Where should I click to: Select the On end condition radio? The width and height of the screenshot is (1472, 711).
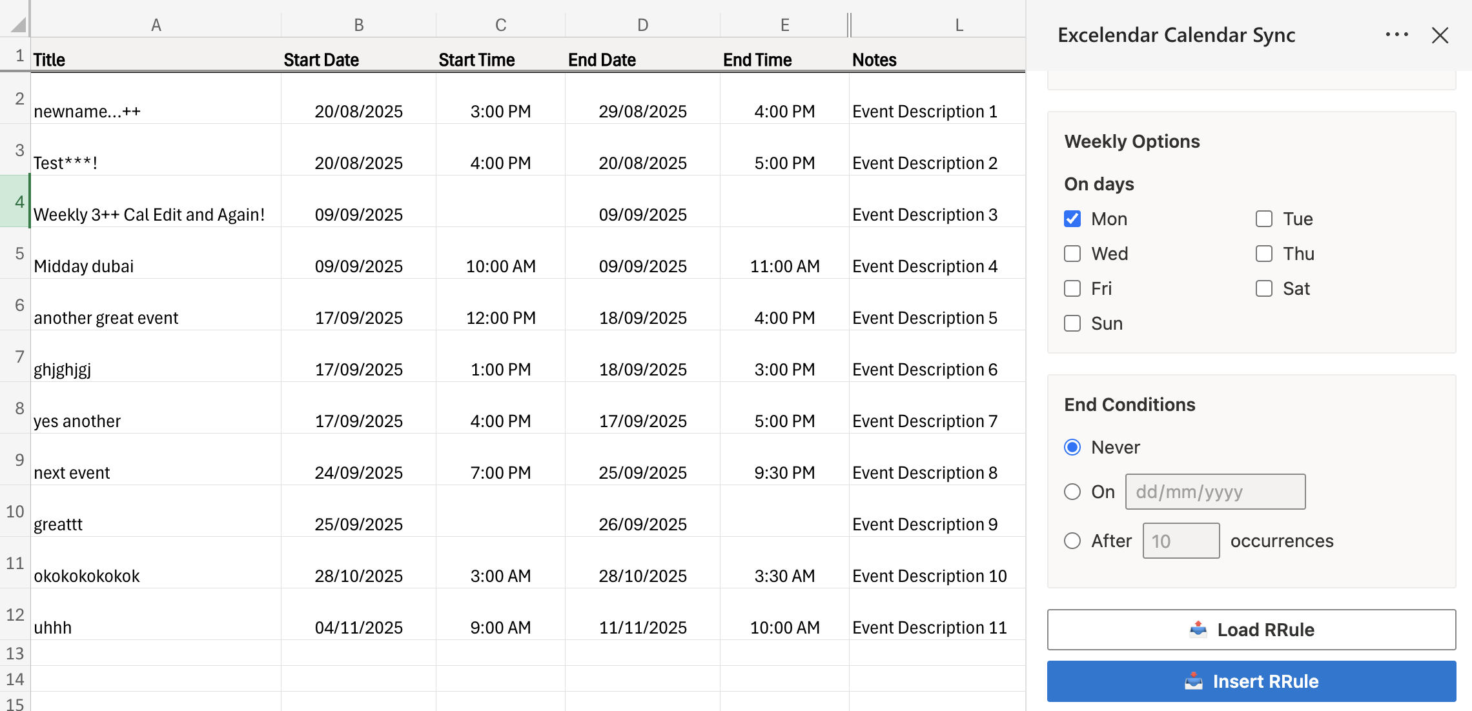point(1072,491)
